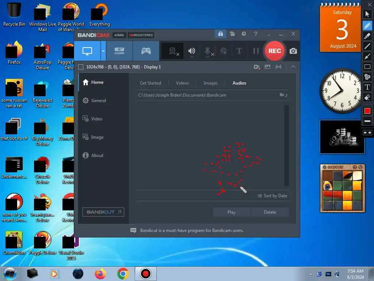
Task: Collapse the Bandicam panel with up chevron
Action: pos(293,67)
